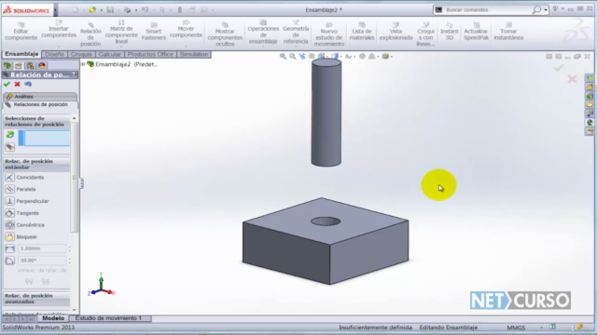The height and width of the screenshot is (335, 597).
Task: Switch to the Modelo bottom tab
Action: (x=53, y=318)
